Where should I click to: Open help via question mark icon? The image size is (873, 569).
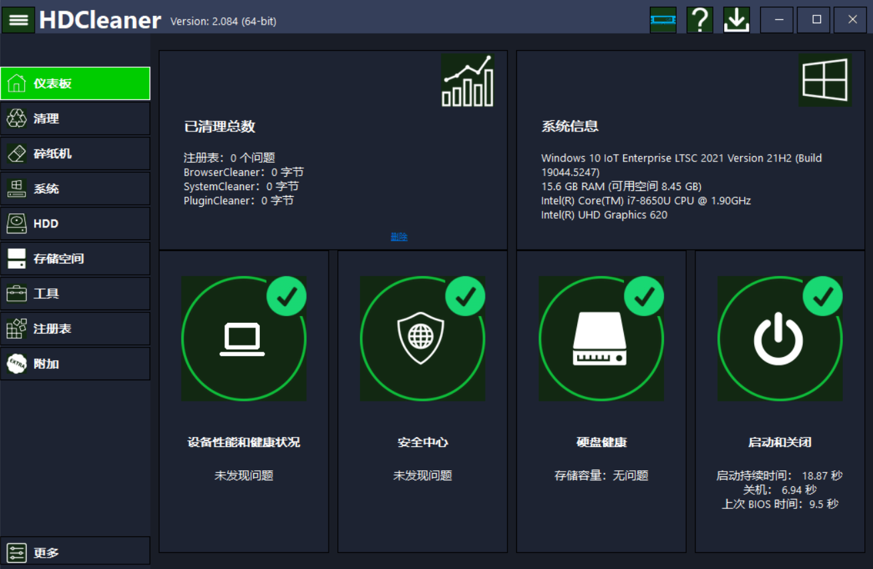tap(699, 20)
